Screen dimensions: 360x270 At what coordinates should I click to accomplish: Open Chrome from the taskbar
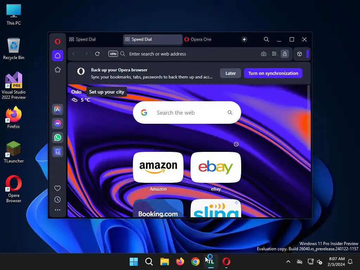click(x=195, y=262)
